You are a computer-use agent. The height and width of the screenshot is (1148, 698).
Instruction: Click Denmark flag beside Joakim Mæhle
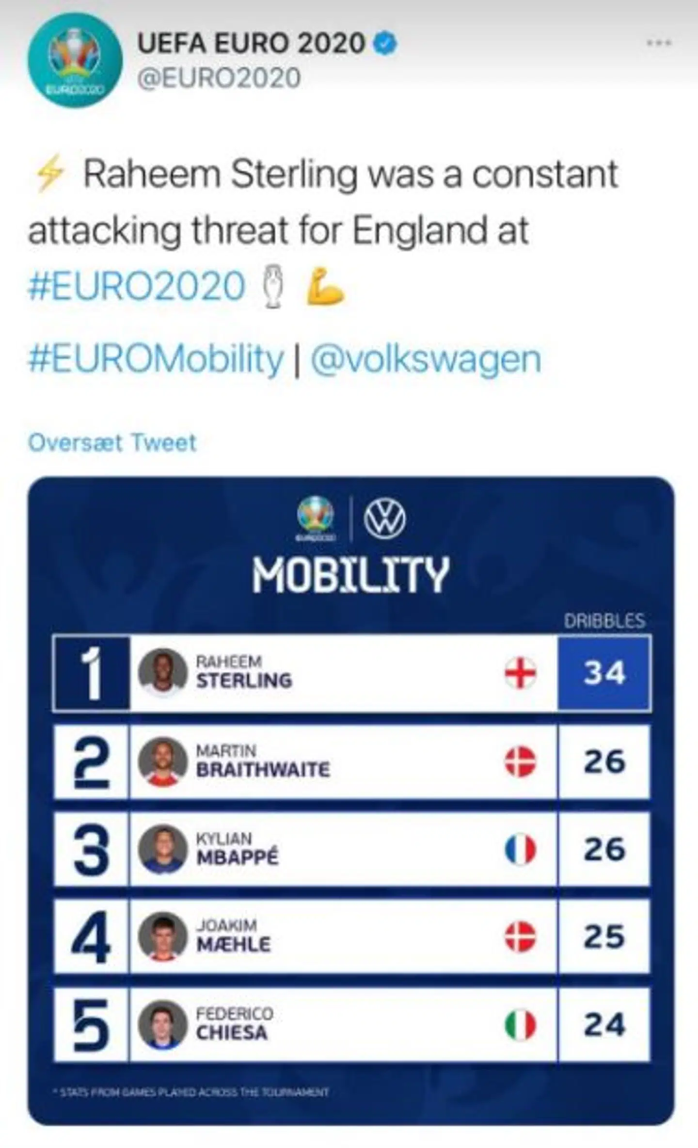pos(520,937)
